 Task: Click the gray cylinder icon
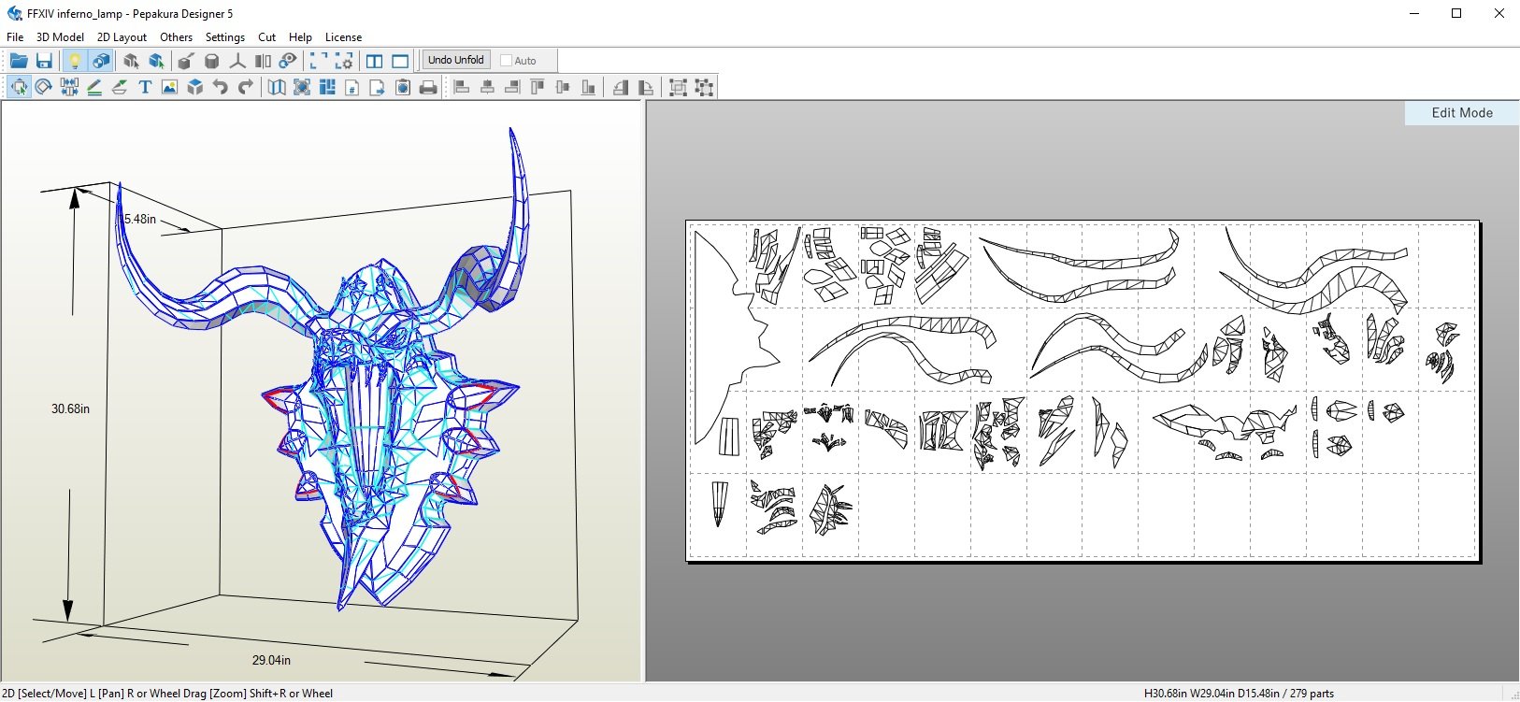click(212, 61)
